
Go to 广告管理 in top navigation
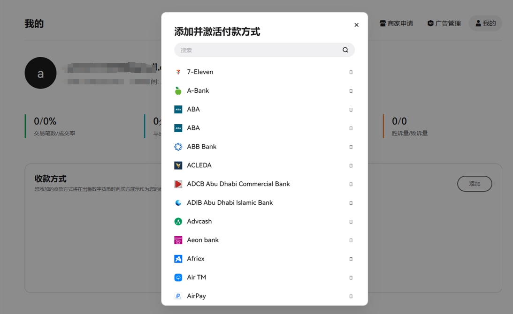click(444, 23)
